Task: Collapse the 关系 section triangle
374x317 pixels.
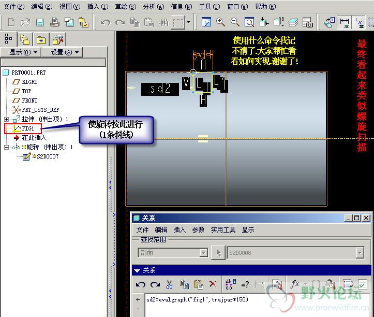Action: [x=137, y=271]
